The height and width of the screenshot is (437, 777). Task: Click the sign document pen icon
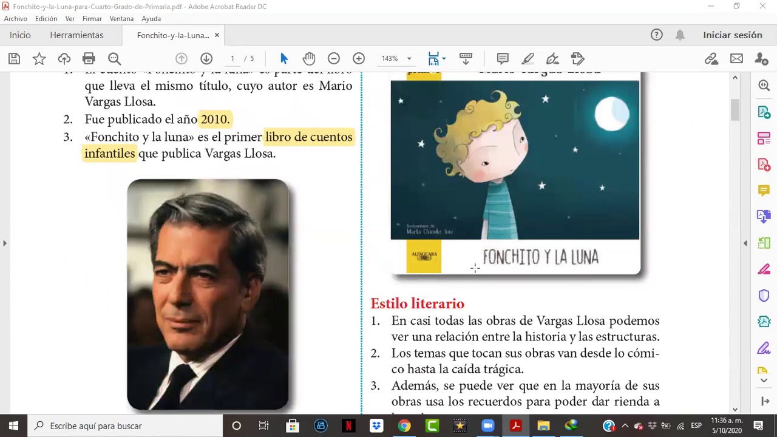point(552,59)
